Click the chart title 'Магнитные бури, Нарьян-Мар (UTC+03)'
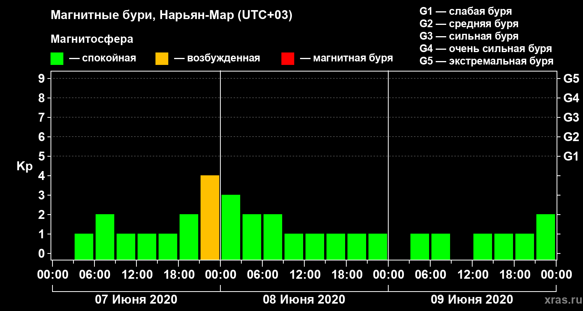Viewport: 583px width, 311px height. (171, 16)
